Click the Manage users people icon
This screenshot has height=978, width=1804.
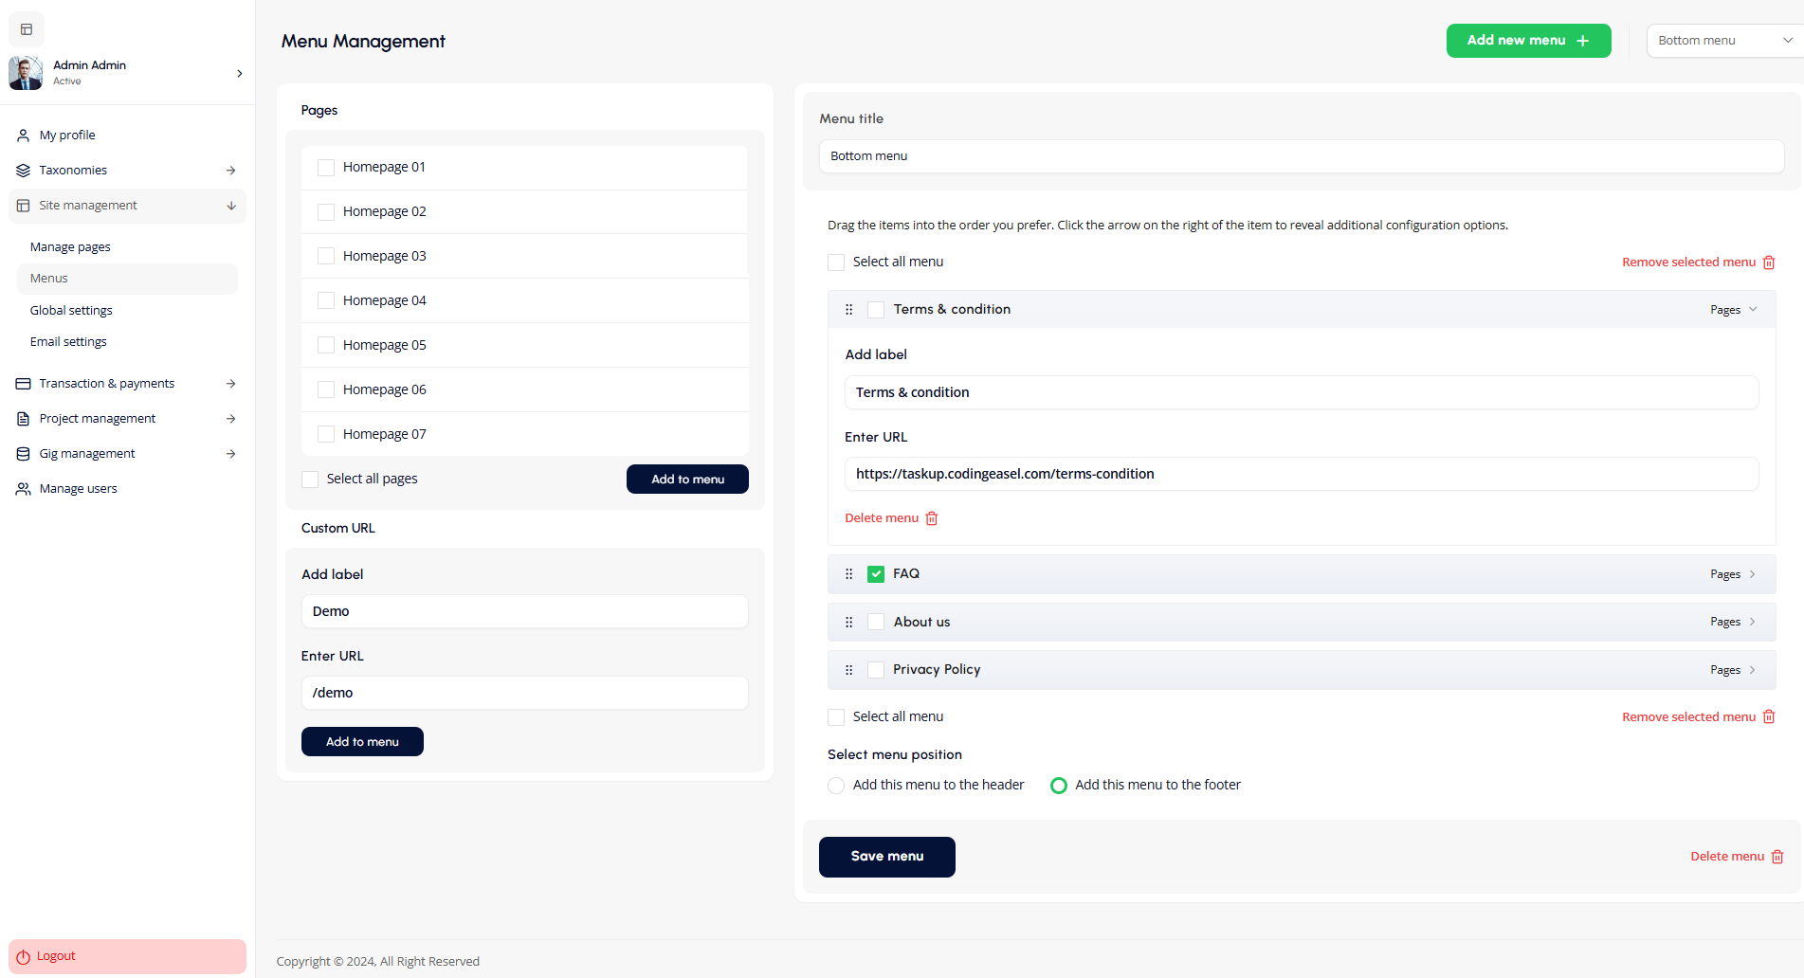pyautogui.click(x=24, y=489)
